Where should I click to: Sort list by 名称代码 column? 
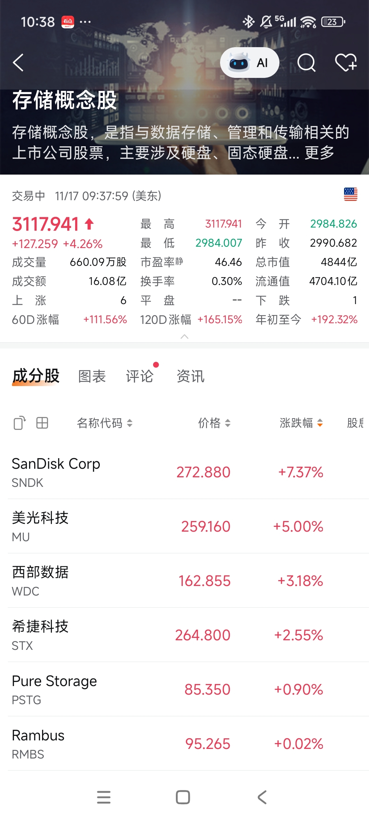pyautogui.click(x=105, y=423)
